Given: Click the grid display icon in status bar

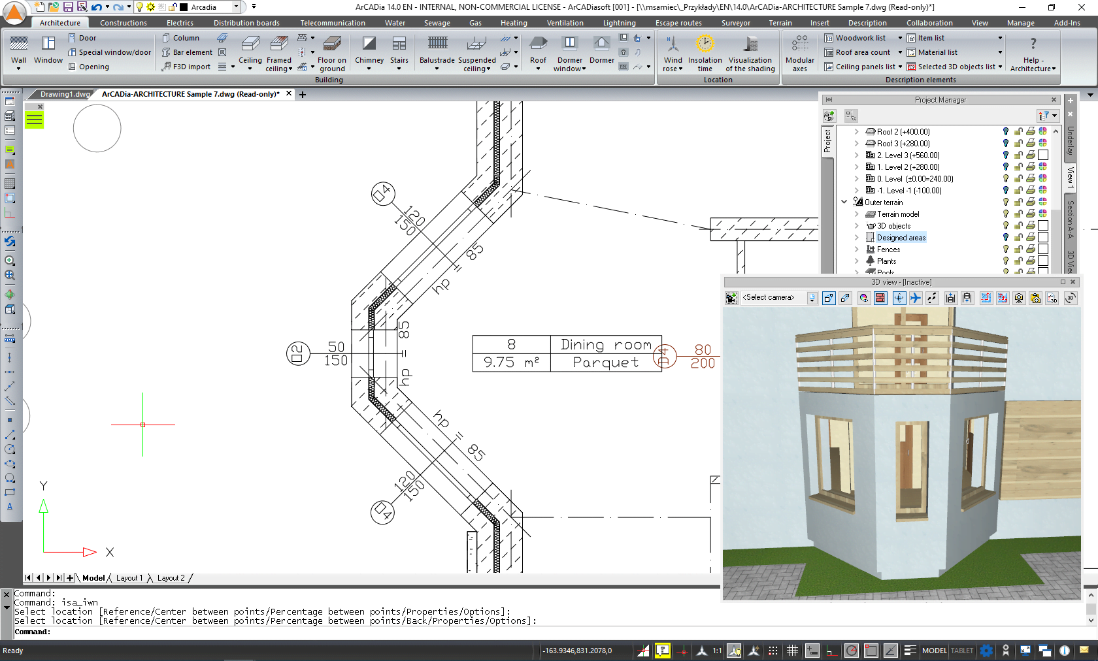Looking at the screenshot, I should coord(792,651).
